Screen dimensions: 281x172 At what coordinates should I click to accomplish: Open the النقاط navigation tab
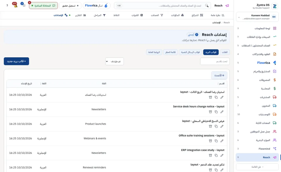point(116,15)
